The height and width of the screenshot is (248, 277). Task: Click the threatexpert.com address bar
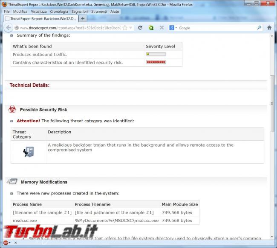pyautogui.click(x=70, y=28)
